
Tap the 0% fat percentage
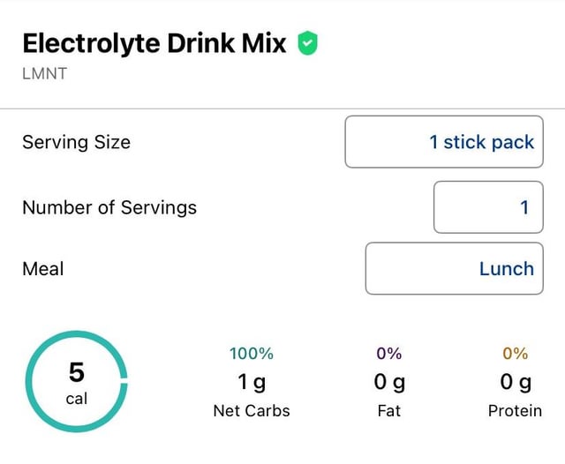click(x=389, y=354)
